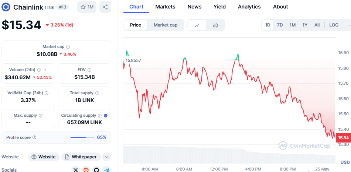Open the share icon button
The height and width of the screenshot is (172, 351).
(x=105, y=7)
